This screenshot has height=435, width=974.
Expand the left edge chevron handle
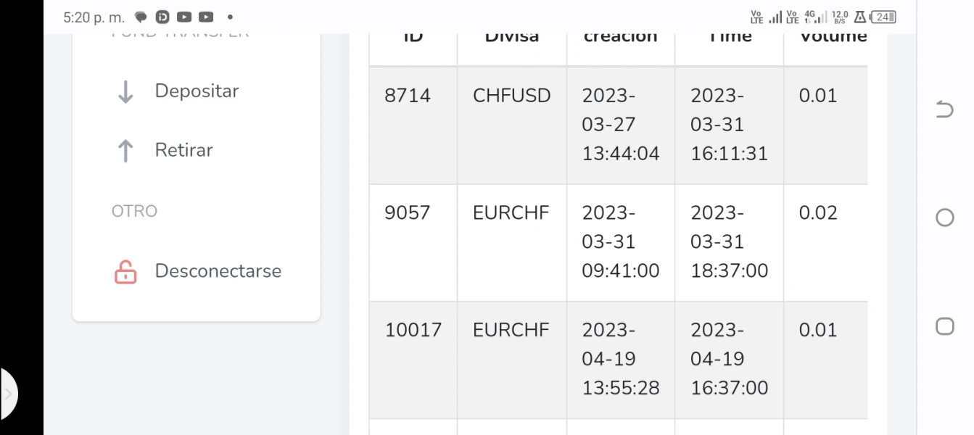click(x=9, y=394)
